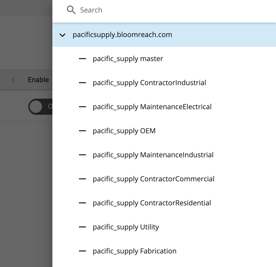Select pacificsupply.bloomreach.com root entry

tap(164, 35)
